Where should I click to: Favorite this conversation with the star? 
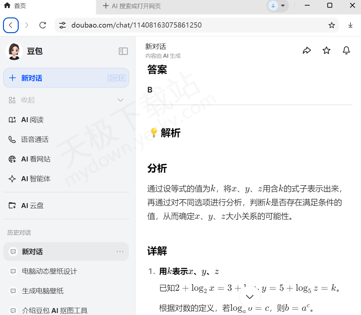point(326,50)
